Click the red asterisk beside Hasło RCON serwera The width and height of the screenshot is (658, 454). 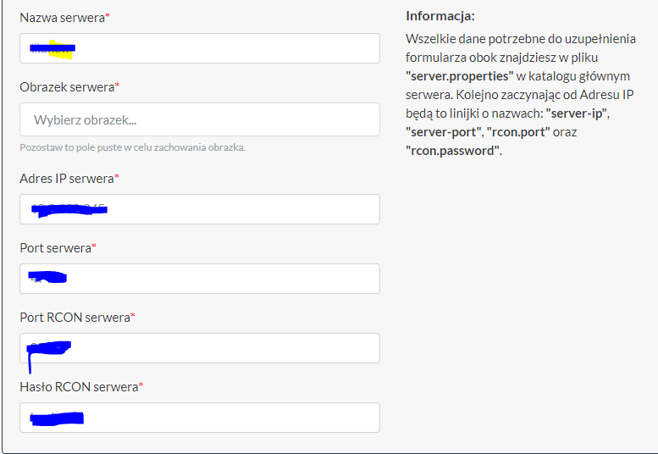(141, 386)
